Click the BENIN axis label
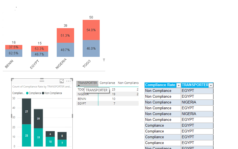 pyautogui.click(x=9, y=64)
